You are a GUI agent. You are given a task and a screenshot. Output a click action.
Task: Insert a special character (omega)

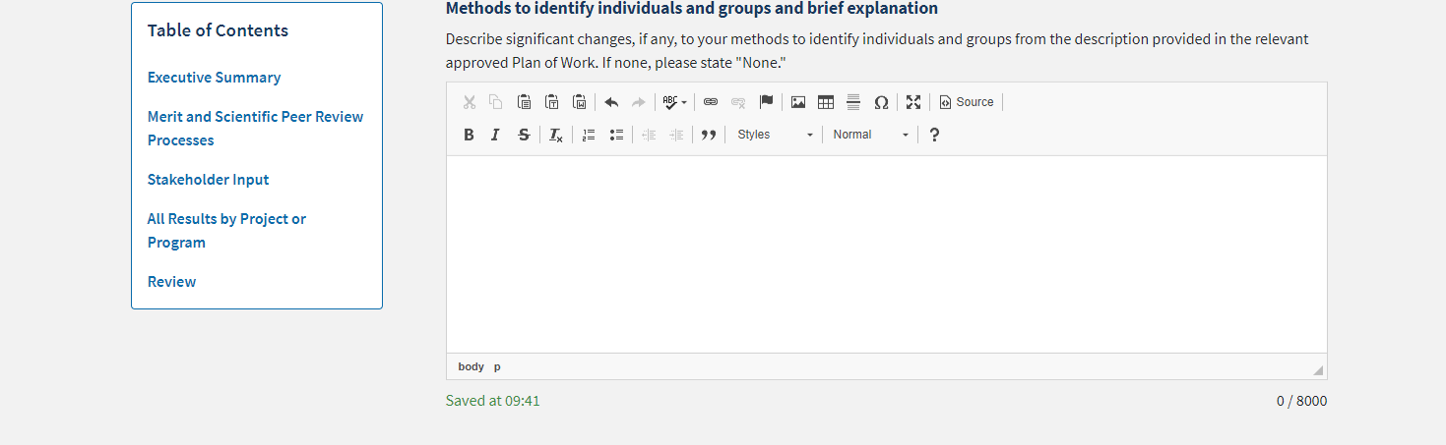coord(881,102)
